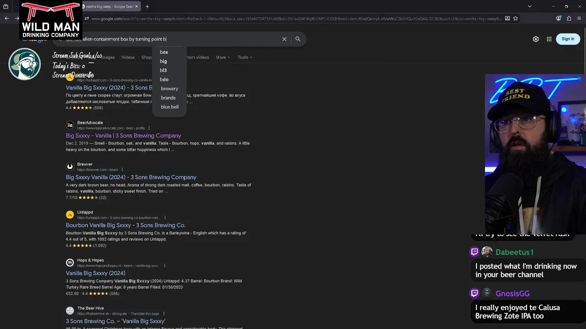Clear the Google search box with X
The width and height of the screenshot is (586, 329).
coord(284,39)
